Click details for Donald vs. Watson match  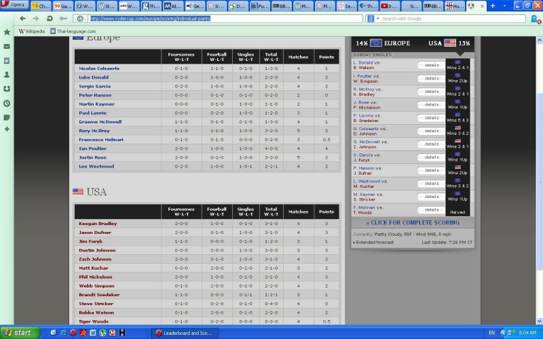432,65
